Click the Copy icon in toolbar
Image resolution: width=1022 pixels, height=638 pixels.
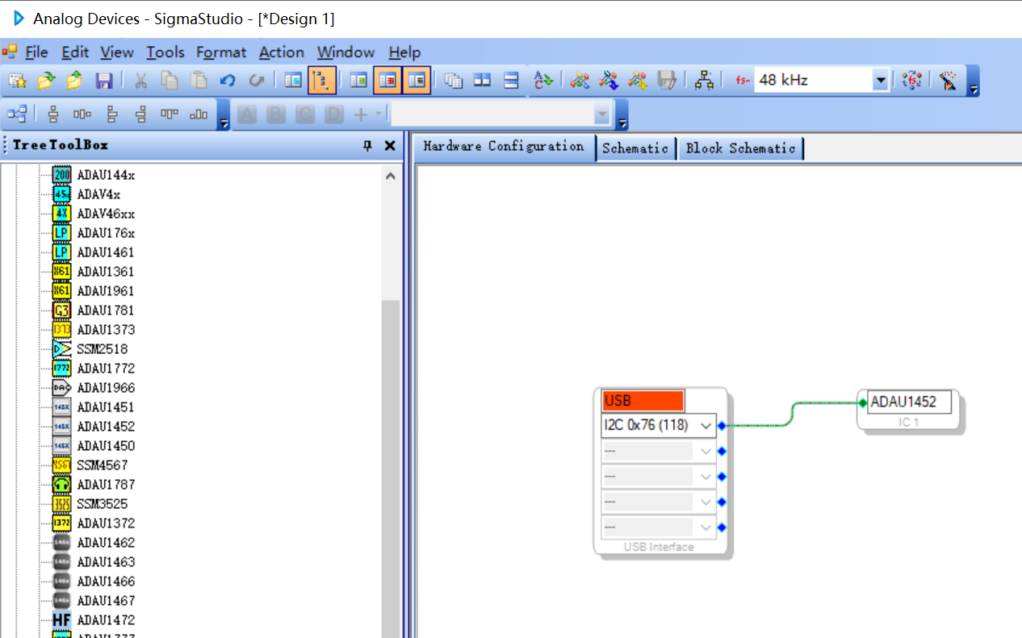click(x=170, y=81)
